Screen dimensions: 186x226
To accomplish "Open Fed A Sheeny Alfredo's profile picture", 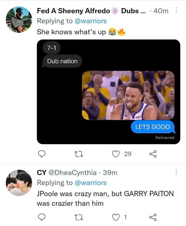I will tap(19, 20).
